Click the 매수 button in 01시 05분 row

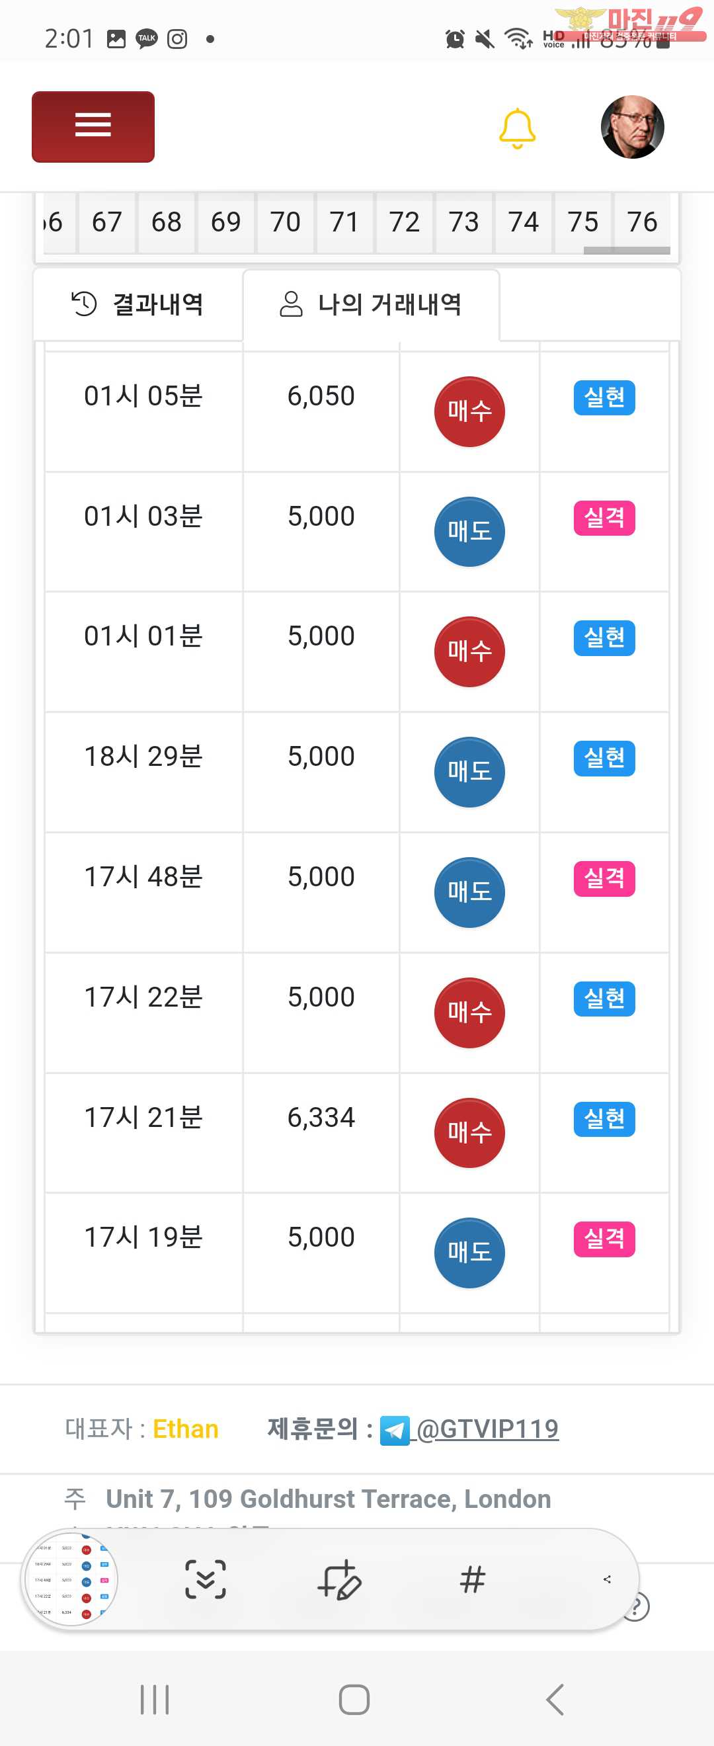click(469, 411)
